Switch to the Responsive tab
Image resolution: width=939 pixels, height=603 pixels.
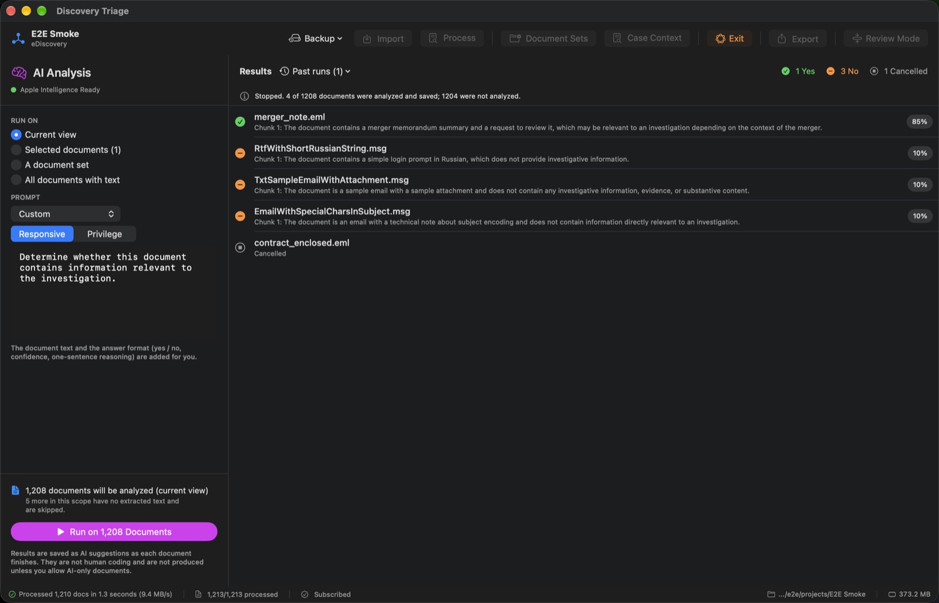(x=42, y=234)
